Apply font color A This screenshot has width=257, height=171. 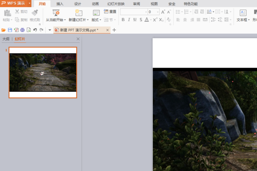pyautogui.click(x=146, y=20)
